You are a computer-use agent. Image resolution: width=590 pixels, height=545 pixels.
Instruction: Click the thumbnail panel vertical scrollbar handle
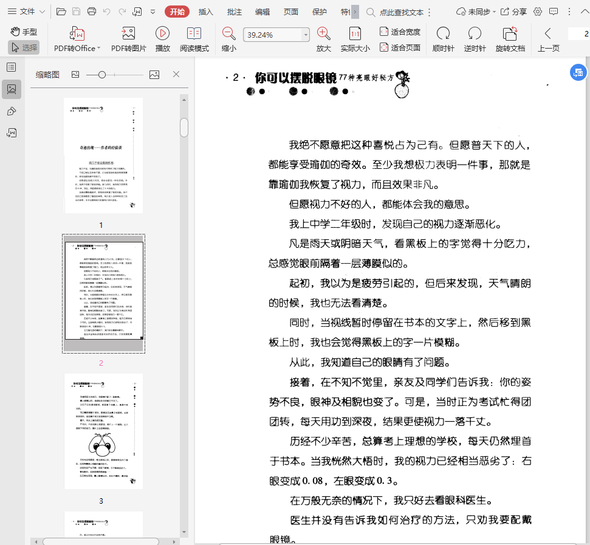[x=184, y=128]
